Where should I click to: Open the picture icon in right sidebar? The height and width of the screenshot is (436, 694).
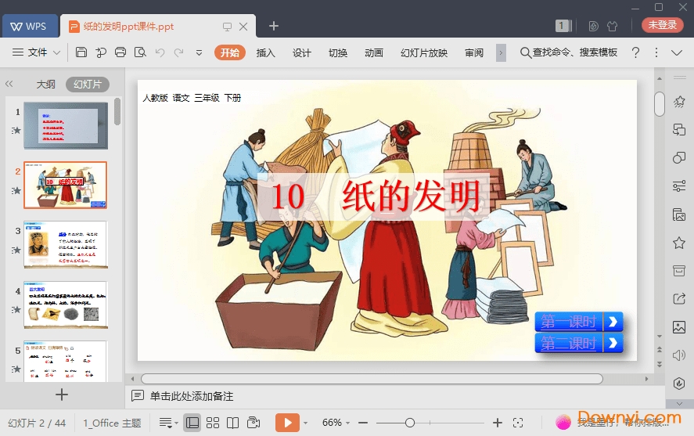(679, 327)
